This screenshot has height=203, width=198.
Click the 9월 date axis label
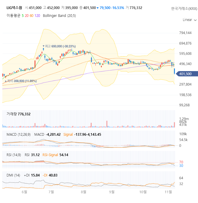(112, 192)
